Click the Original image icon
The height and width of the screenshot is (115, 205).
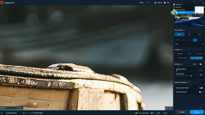pos(155,3)
